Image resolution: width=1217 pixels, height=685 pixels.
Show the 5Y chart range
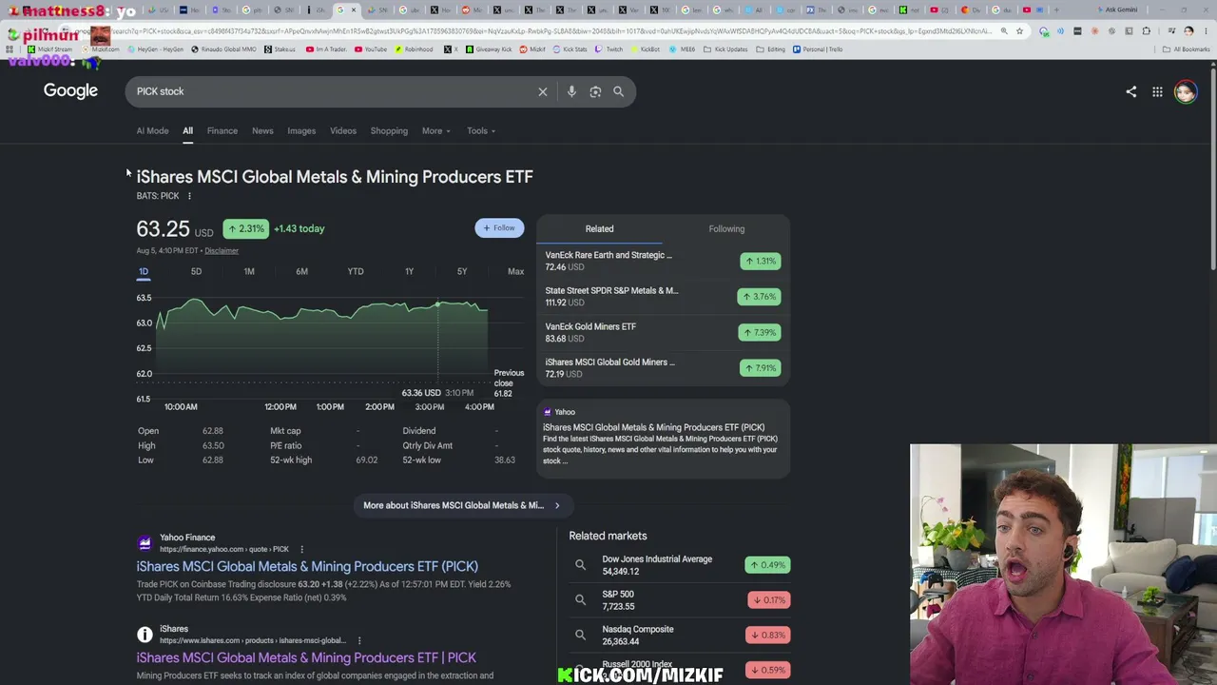[462, 272]
